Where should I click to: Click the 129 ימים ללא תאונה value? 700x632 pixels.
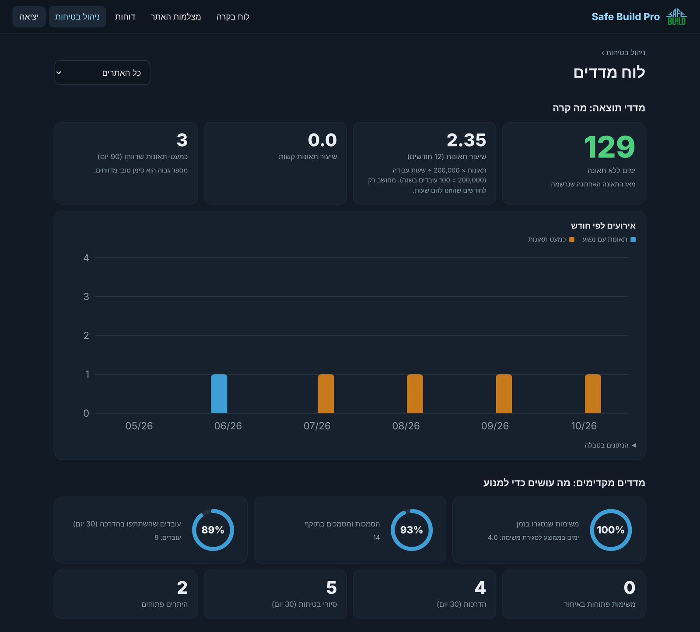point(609,147)
